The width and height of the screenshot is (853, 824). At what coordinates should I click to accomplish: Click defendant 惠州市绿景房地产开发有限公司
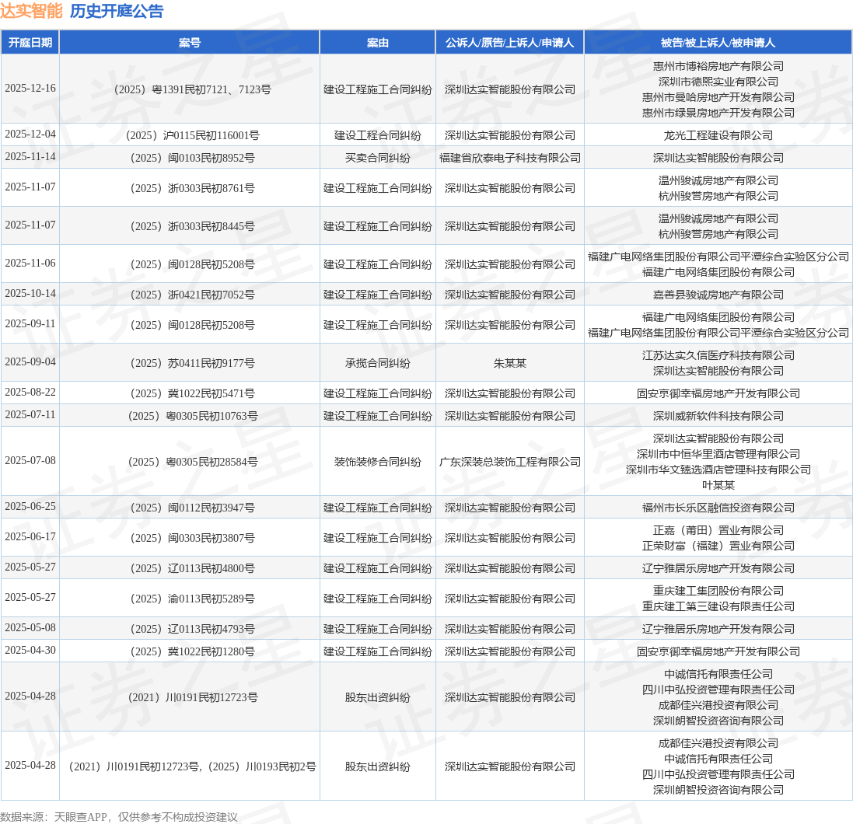pyautogui.click(x=718, y=113)
